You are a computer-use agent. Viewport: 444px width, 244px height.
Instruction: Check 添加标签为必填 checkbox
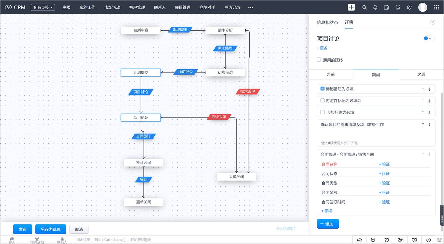tap(323, 112)
